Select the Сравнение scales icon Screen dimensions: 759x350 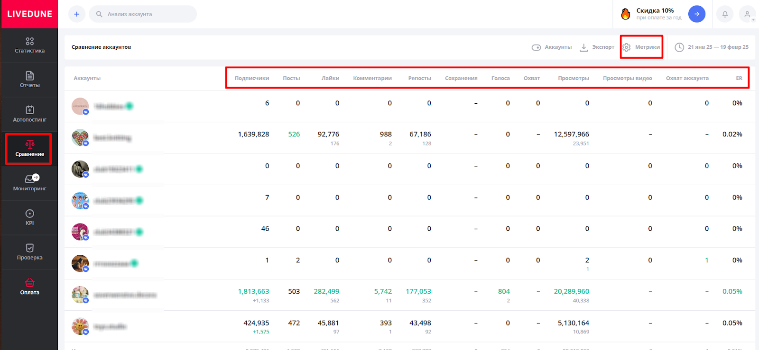[29, 144]
